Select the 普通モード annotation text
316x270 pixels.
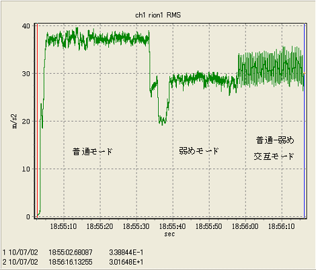pos(92,152)
